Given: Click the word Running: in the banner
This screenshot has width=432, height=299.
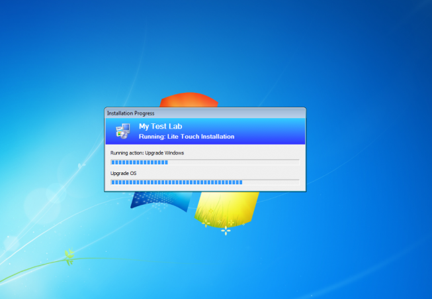Looking at the screenshot, I should (152, 137).
